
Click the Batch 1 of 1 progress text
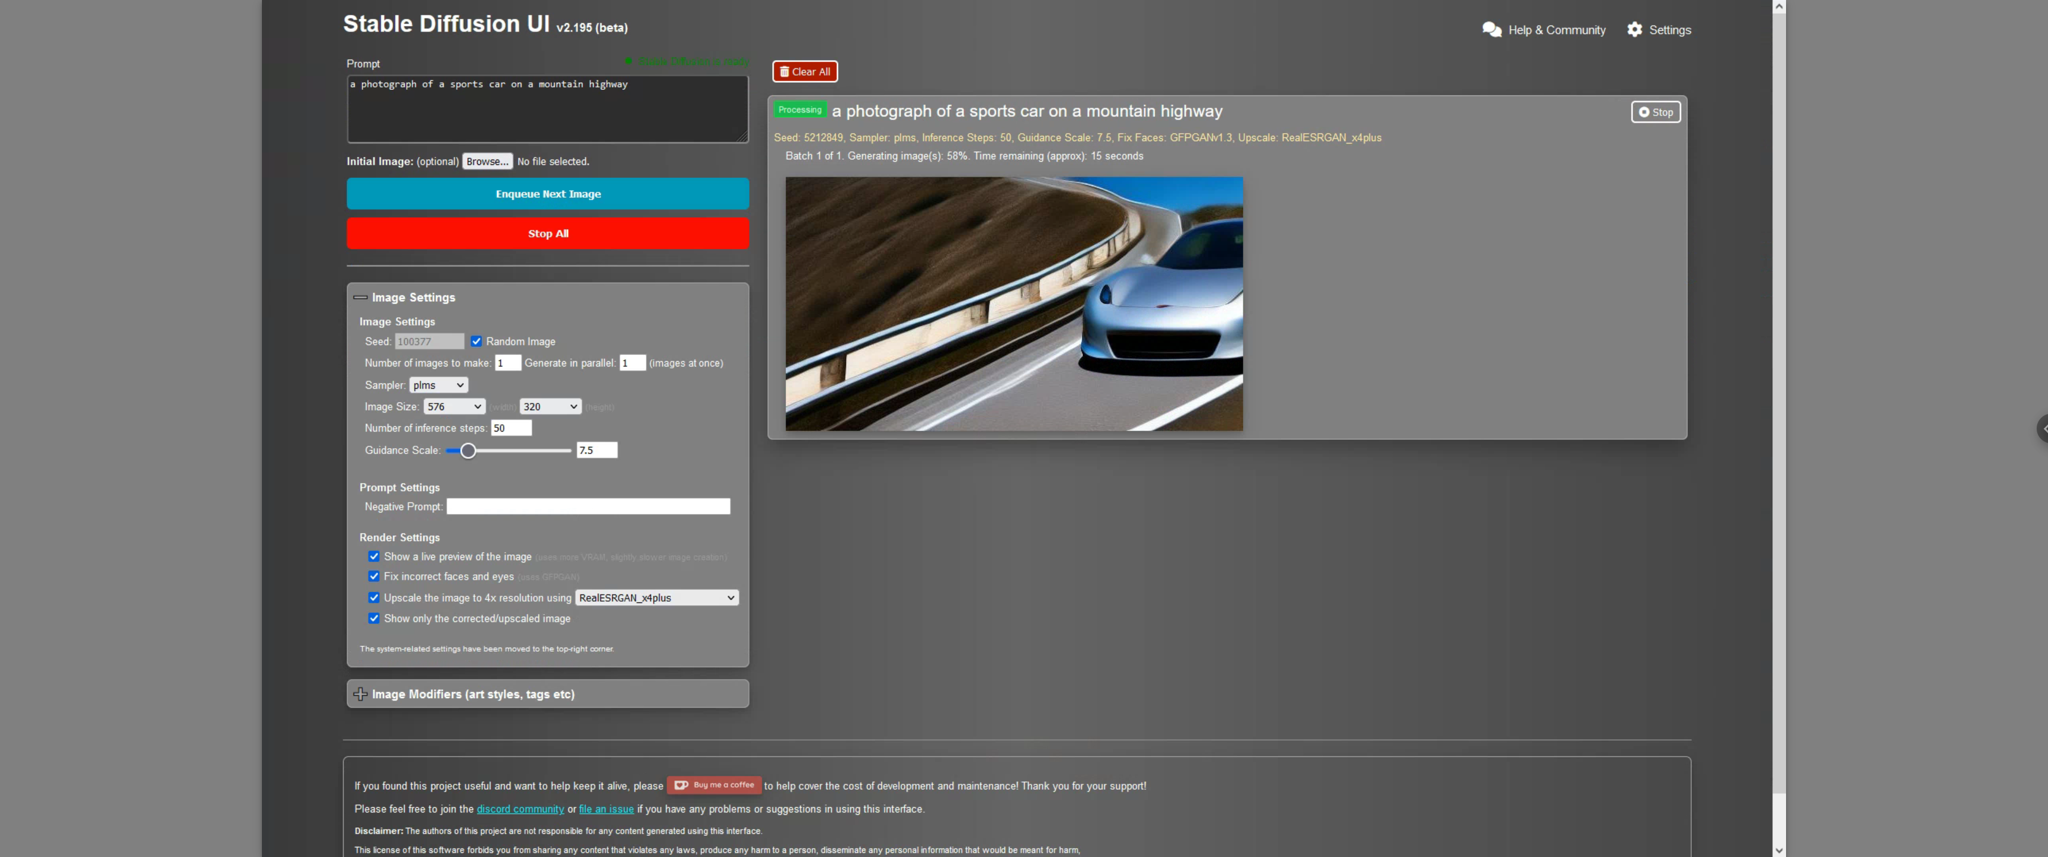coord(964,156)
